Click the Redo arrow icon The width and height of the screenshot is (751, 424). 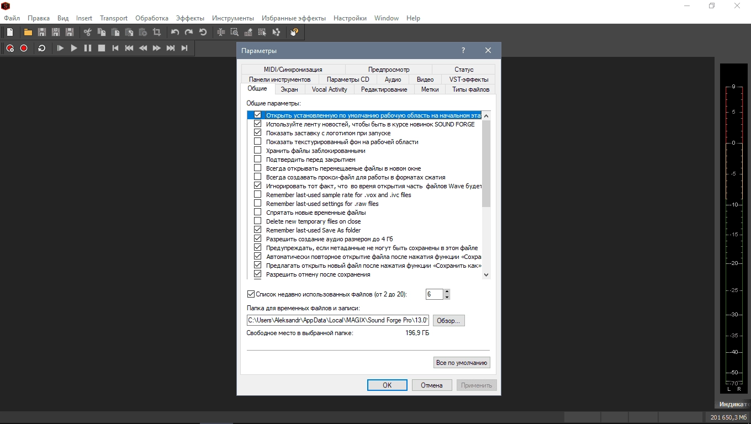click(x=189, y=32)
